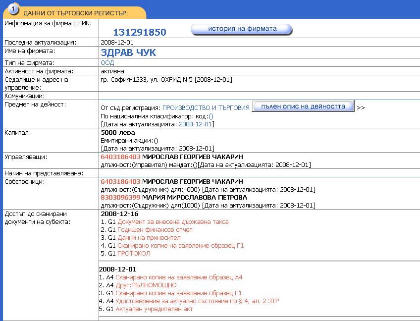Click the blue 2008-12-01 date under Предмет на дейност
This screenshot has height=321, width=420.
[195, 124]
